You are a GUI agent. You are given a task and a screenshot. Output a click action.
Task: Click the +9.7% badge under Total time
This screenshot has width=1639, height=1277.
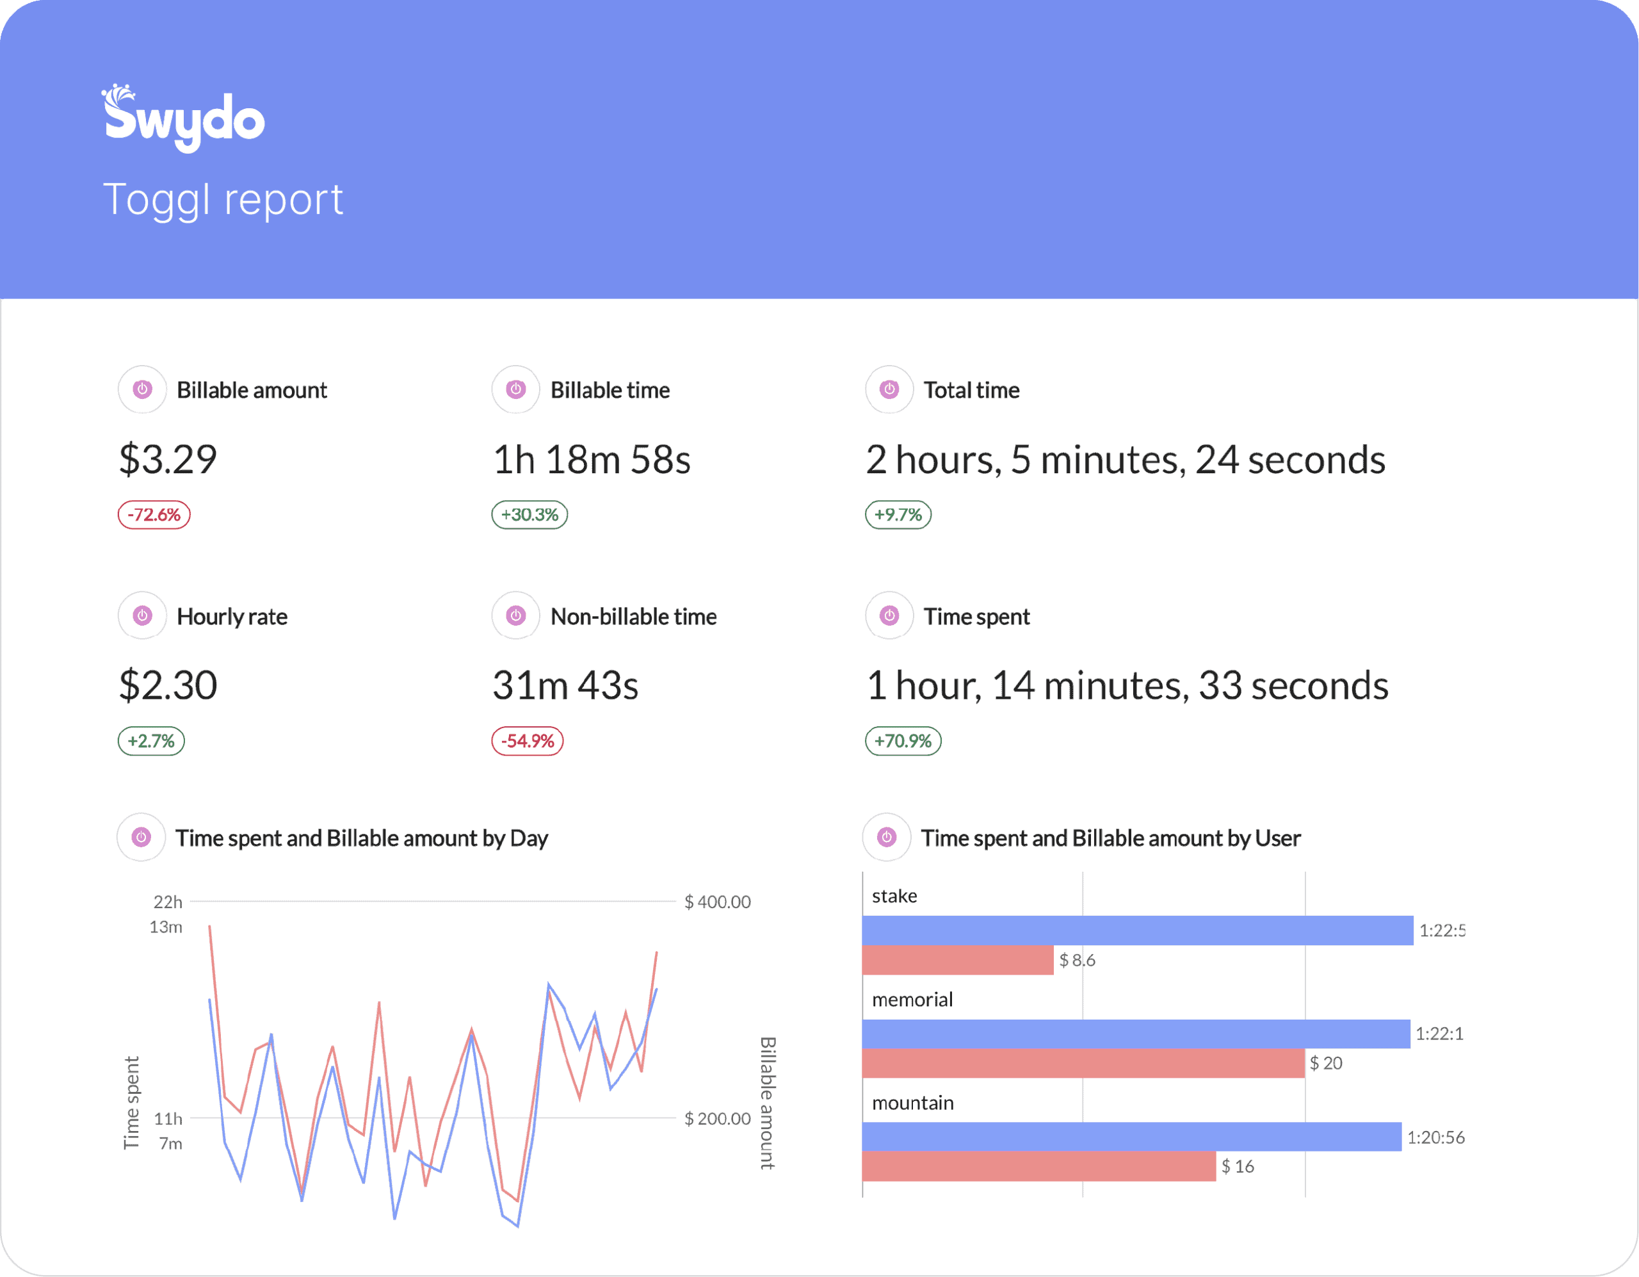point(898,515)
